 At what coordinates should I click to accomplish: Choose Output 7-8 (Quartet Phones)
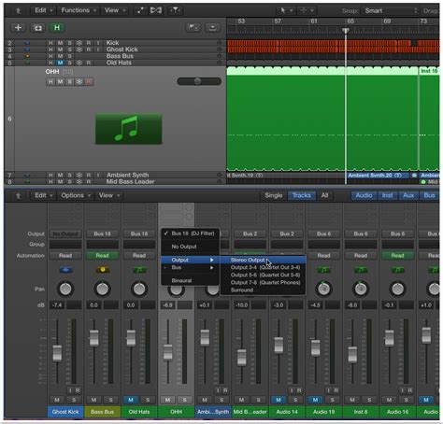pyautogui.click(x=263, y=282)
